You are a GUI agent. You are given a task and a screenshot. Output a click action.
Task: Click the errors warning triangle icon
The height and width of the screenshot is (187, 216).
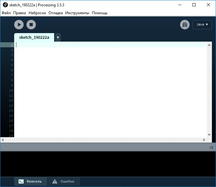click(55, 181)
